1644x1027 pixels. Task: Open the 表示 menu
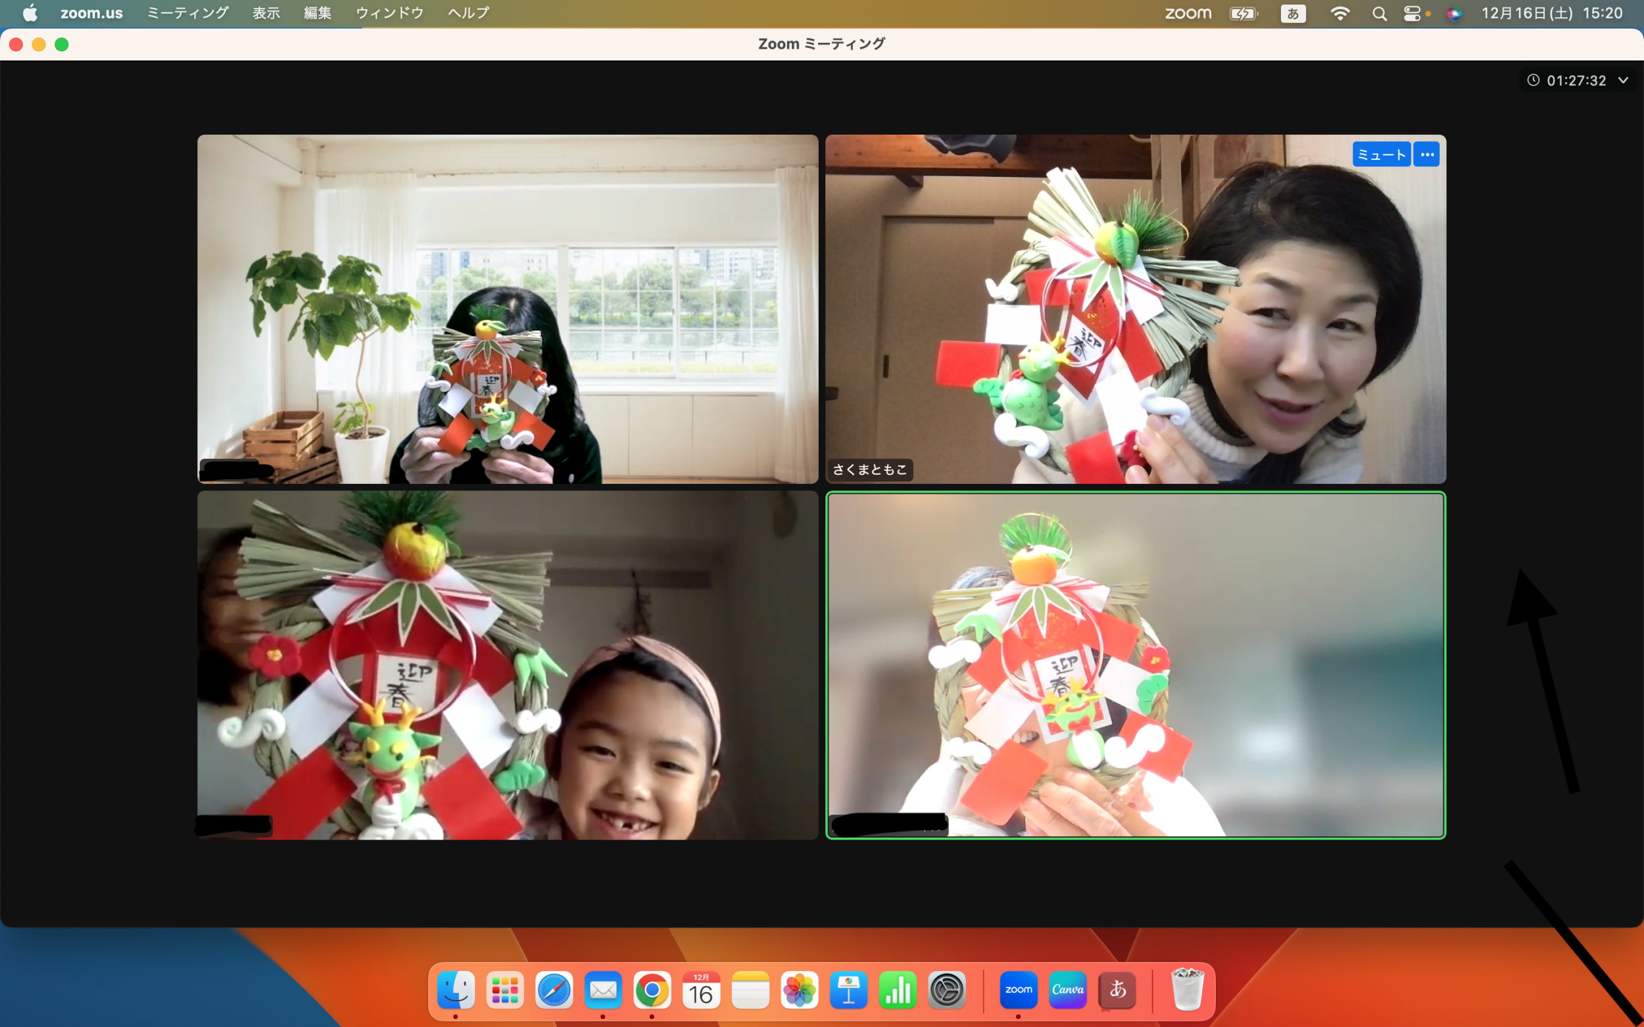coord(266,13)
